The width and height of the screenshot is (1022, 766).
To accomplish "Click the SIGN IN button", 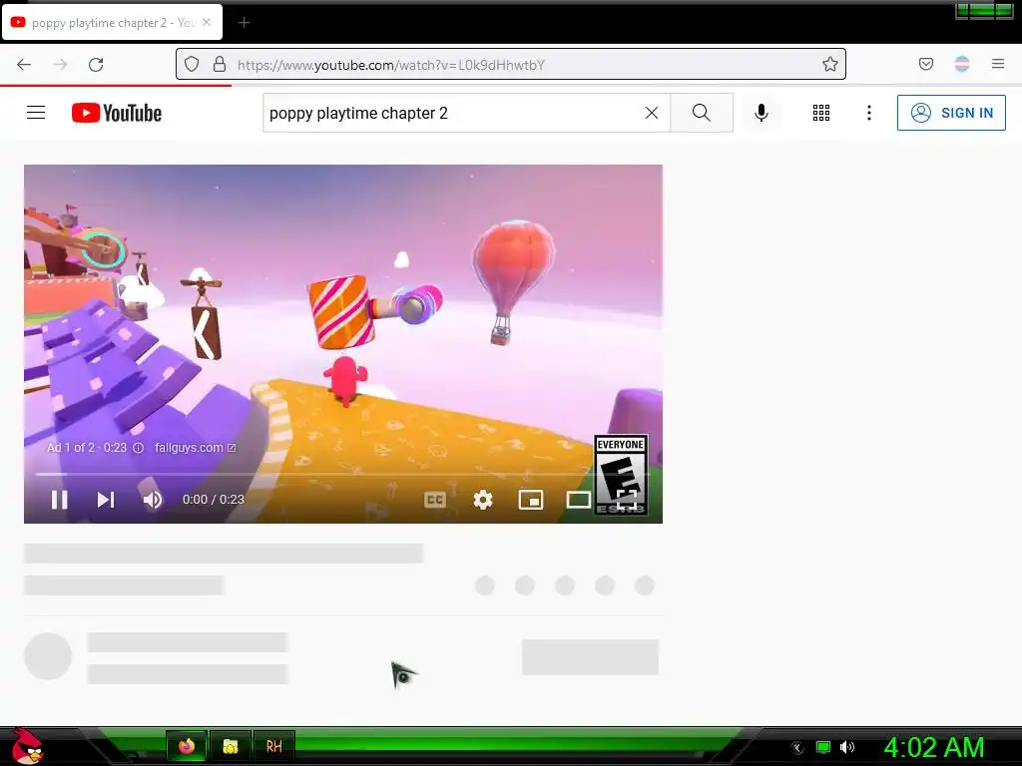I will [951, 113].
